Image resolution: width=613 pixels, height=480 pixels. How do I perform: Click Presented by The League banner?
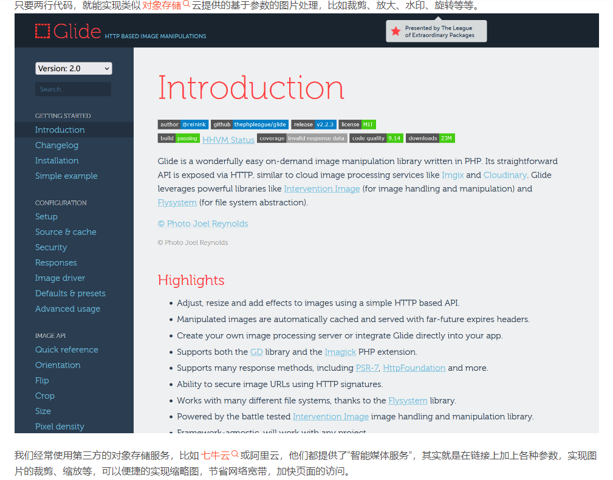point(436,31)
